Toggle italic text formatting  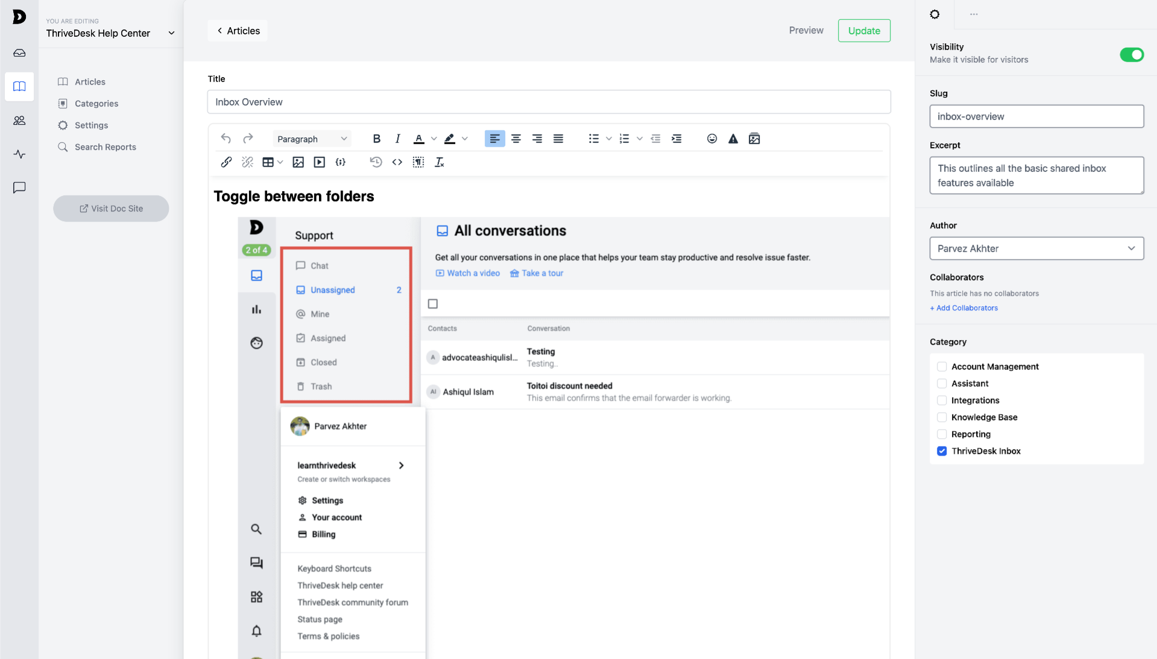[x=397, y=139]
